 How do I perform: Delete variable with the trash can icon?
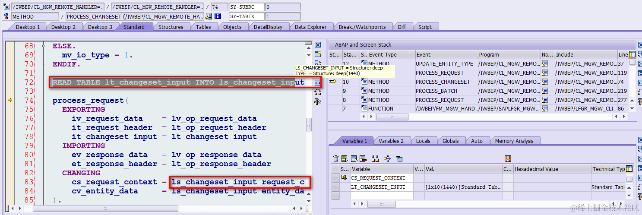coord(335,159)
